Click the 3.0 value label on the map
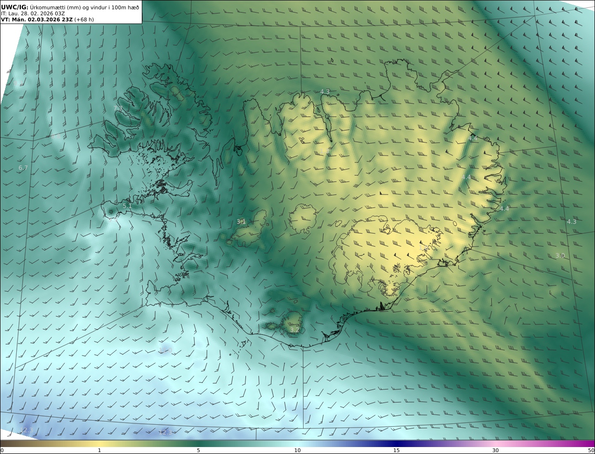Viewport: 595px width, 454px height. click(560, 256)
